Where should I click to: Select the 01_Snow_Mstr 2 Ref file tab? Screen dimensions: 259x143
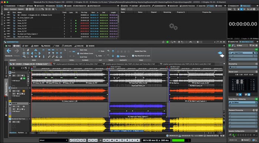coord(77,64)
